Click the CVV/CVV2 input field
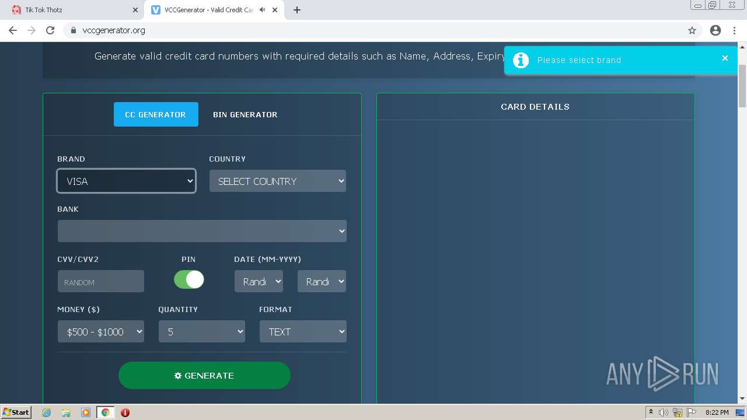The width and height of the screenshot is (747, 420). 101,281
